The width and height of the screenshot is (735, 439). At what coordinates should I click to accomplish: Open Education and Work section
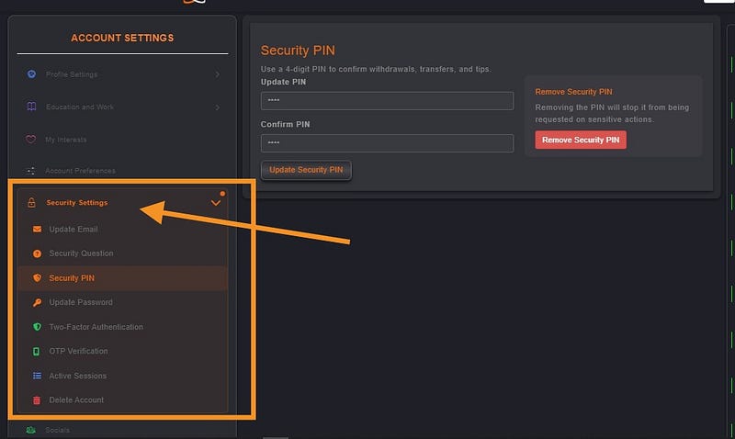[80, 107]
